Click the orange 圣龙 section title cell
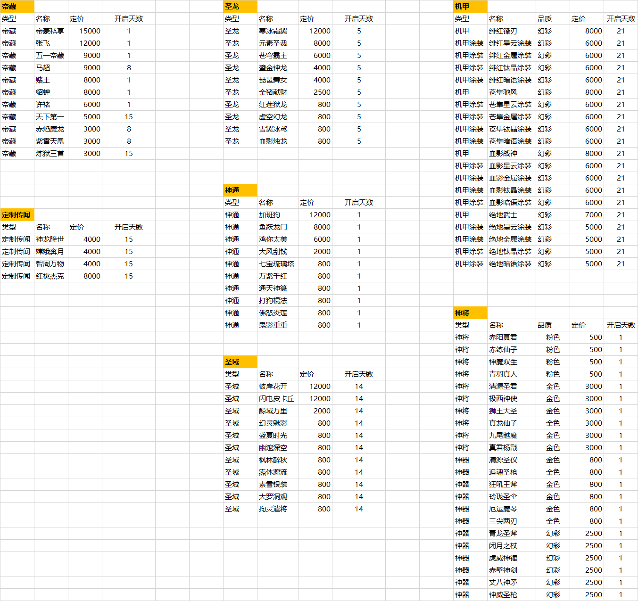The image size is (638, 601). click(x=240, y=7)
